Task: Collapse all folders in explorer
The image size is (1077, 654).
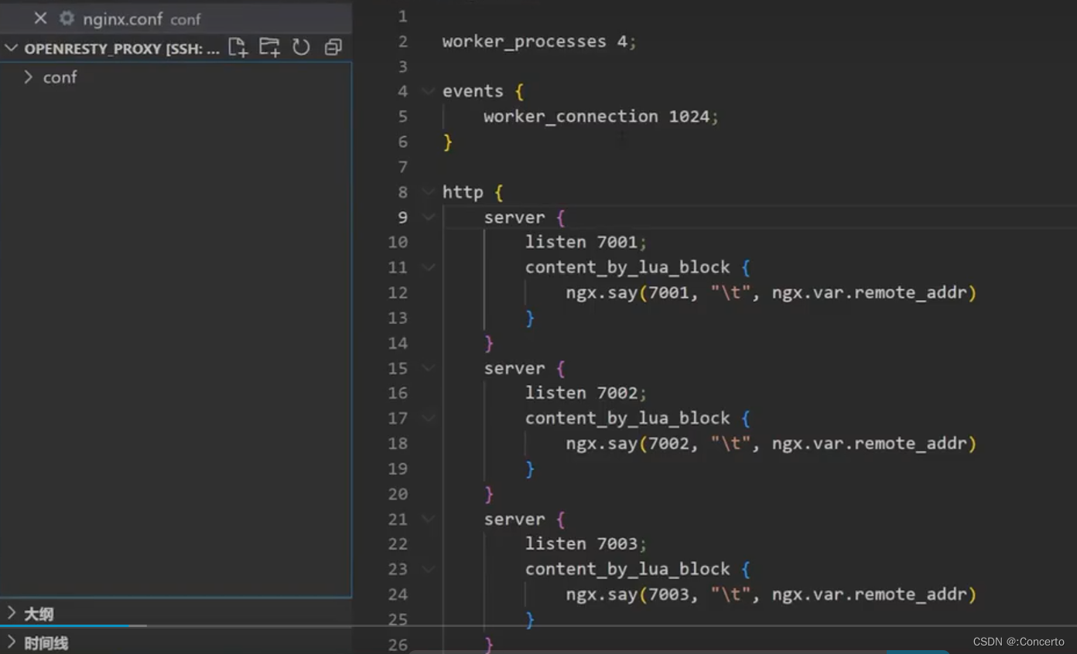Action: click(333, 47)
